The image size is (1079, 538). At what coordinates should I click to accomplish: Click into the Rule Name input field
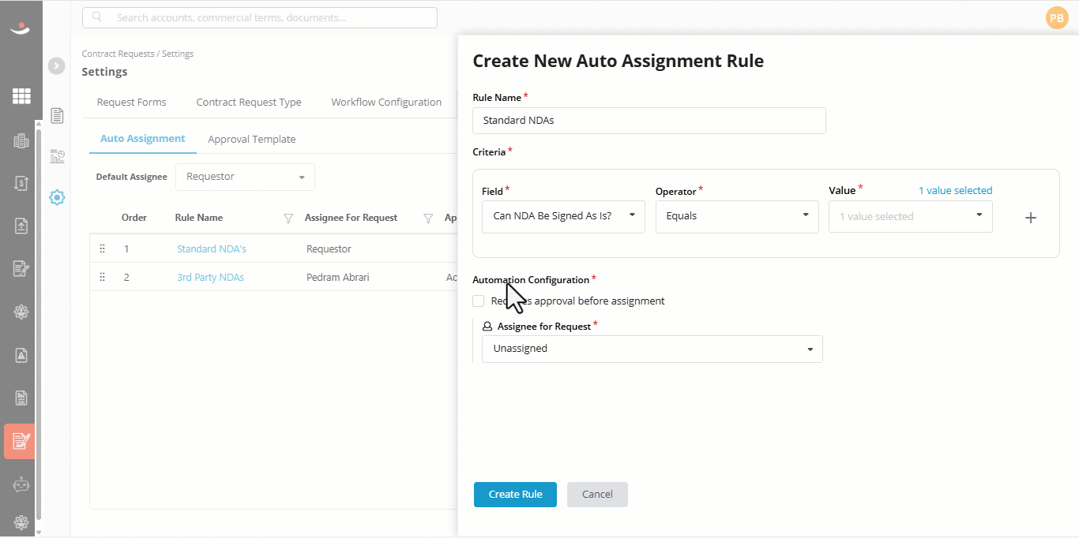click(649, 121)
